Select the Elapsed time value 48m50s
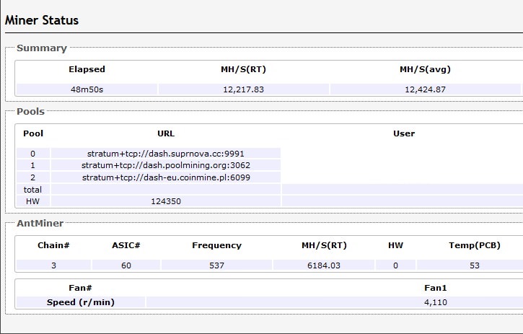The image size is (523, 334). pos(87,89)
